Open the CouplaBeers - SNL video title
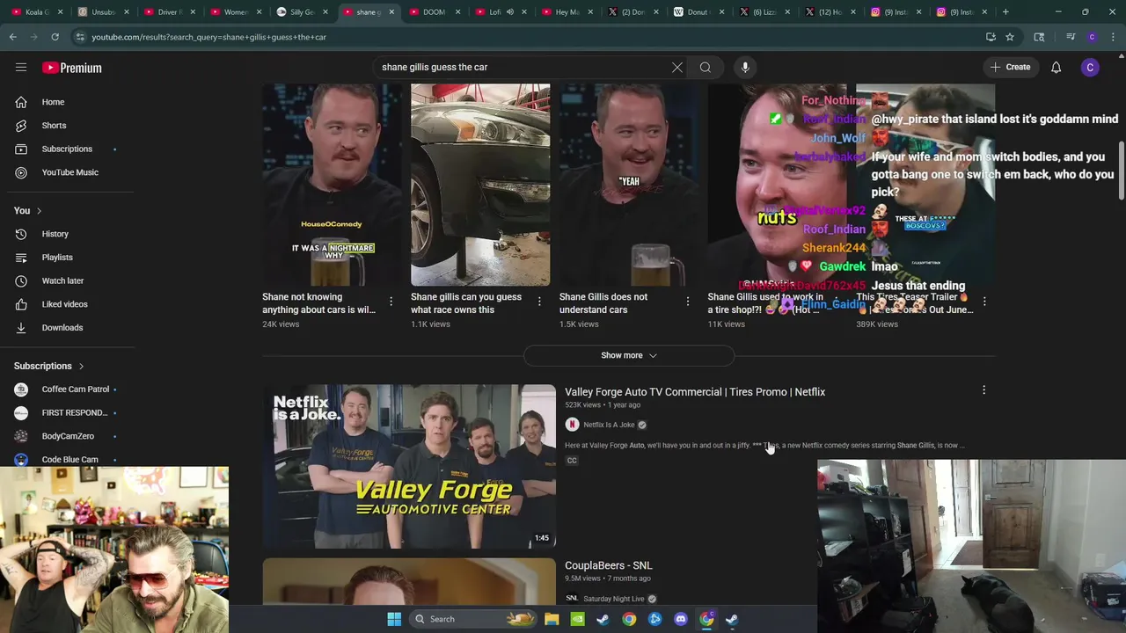This screenshot has width=1126, height=633. pyautogui.click(x=608, y=565)
